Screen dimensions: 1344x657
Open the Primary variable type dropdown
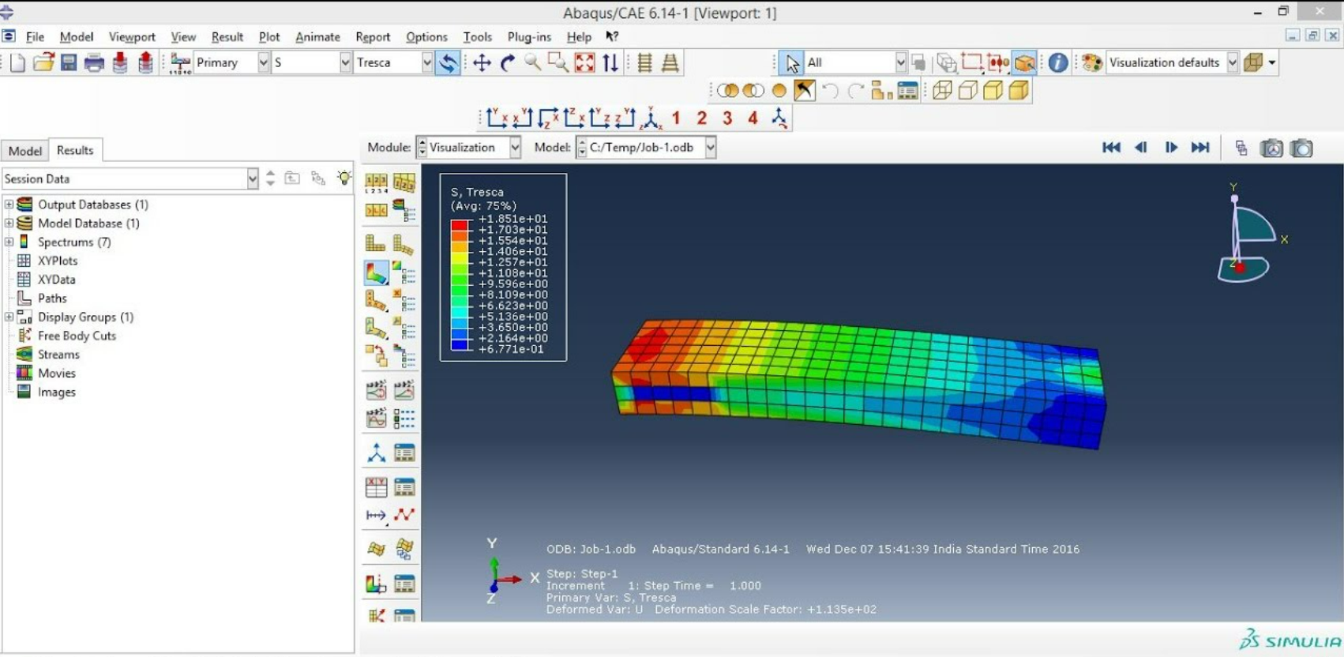(264, 62)
